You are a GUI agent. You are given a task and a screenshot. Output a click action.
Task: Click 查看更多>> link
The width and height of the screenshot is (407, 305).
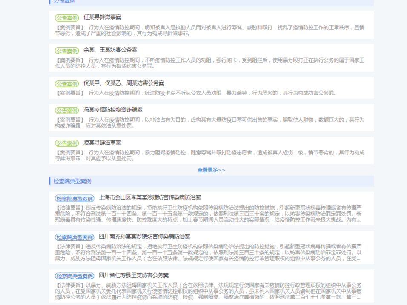click(x=211, y=170)
